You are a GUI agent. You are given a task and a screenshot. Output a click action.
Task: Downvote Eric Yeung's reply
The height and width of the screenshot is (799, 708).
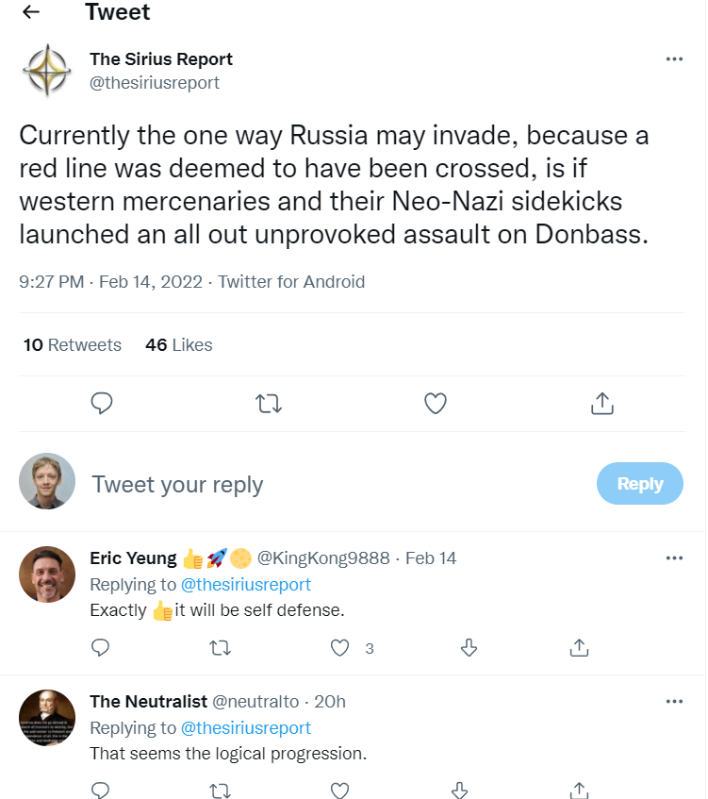coord(469,648)
